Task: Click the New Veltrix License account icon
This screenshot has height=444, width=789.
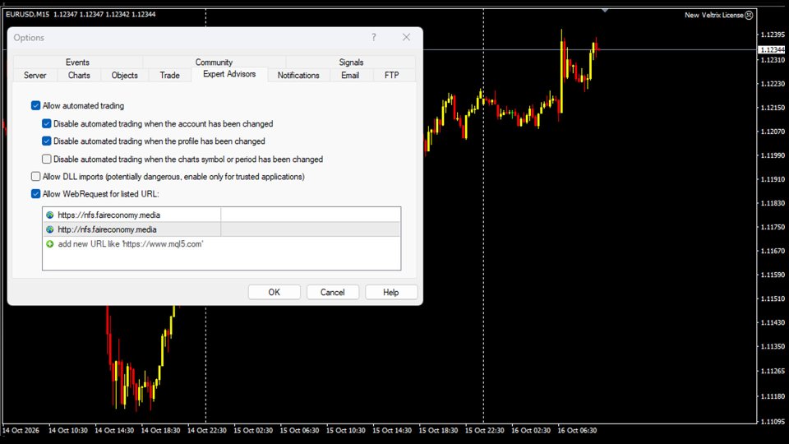Action: coord(749,15)
